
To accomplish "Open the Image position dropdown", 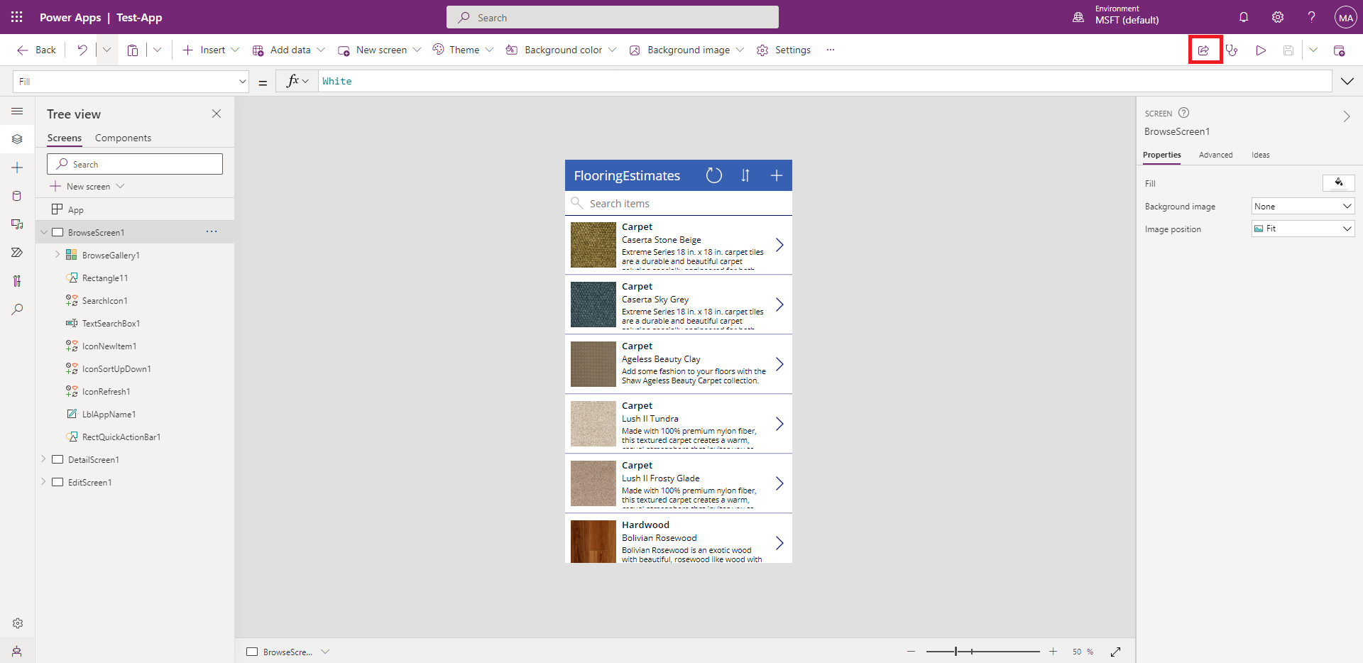I will tap(1303, 229).
